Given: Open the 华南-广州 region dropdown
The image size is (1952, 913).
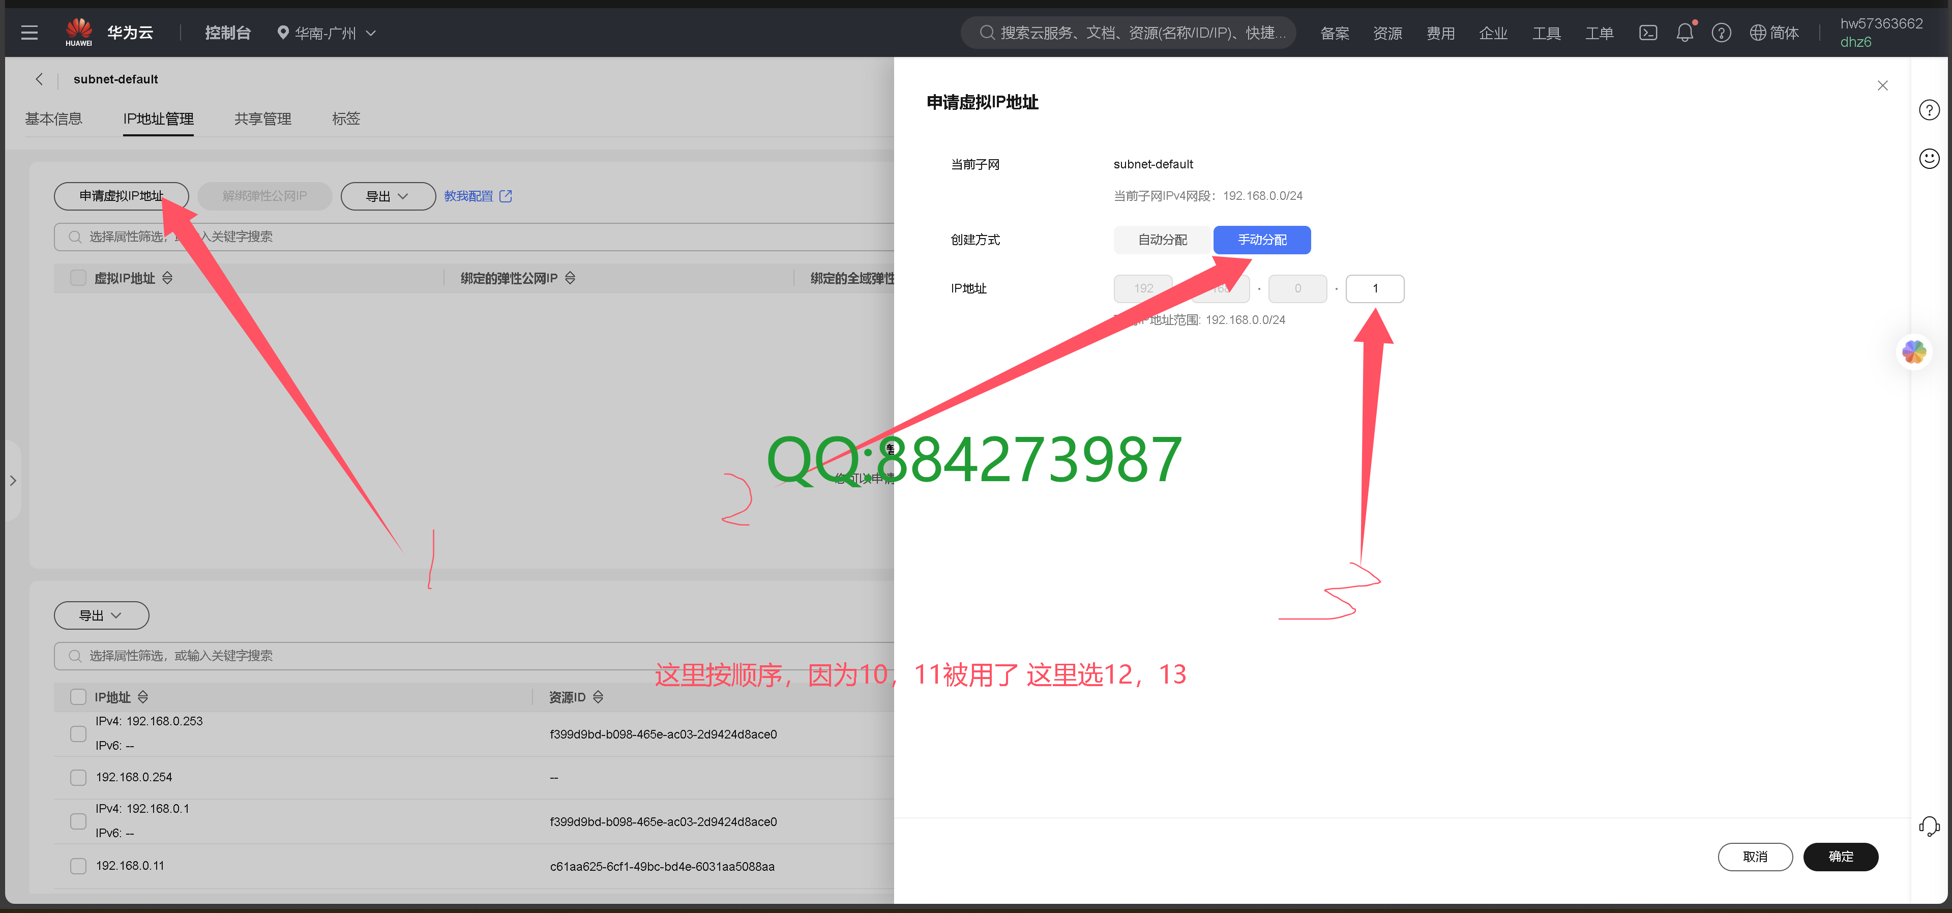Looking at the screenshot, I should (x=327, y=33).
